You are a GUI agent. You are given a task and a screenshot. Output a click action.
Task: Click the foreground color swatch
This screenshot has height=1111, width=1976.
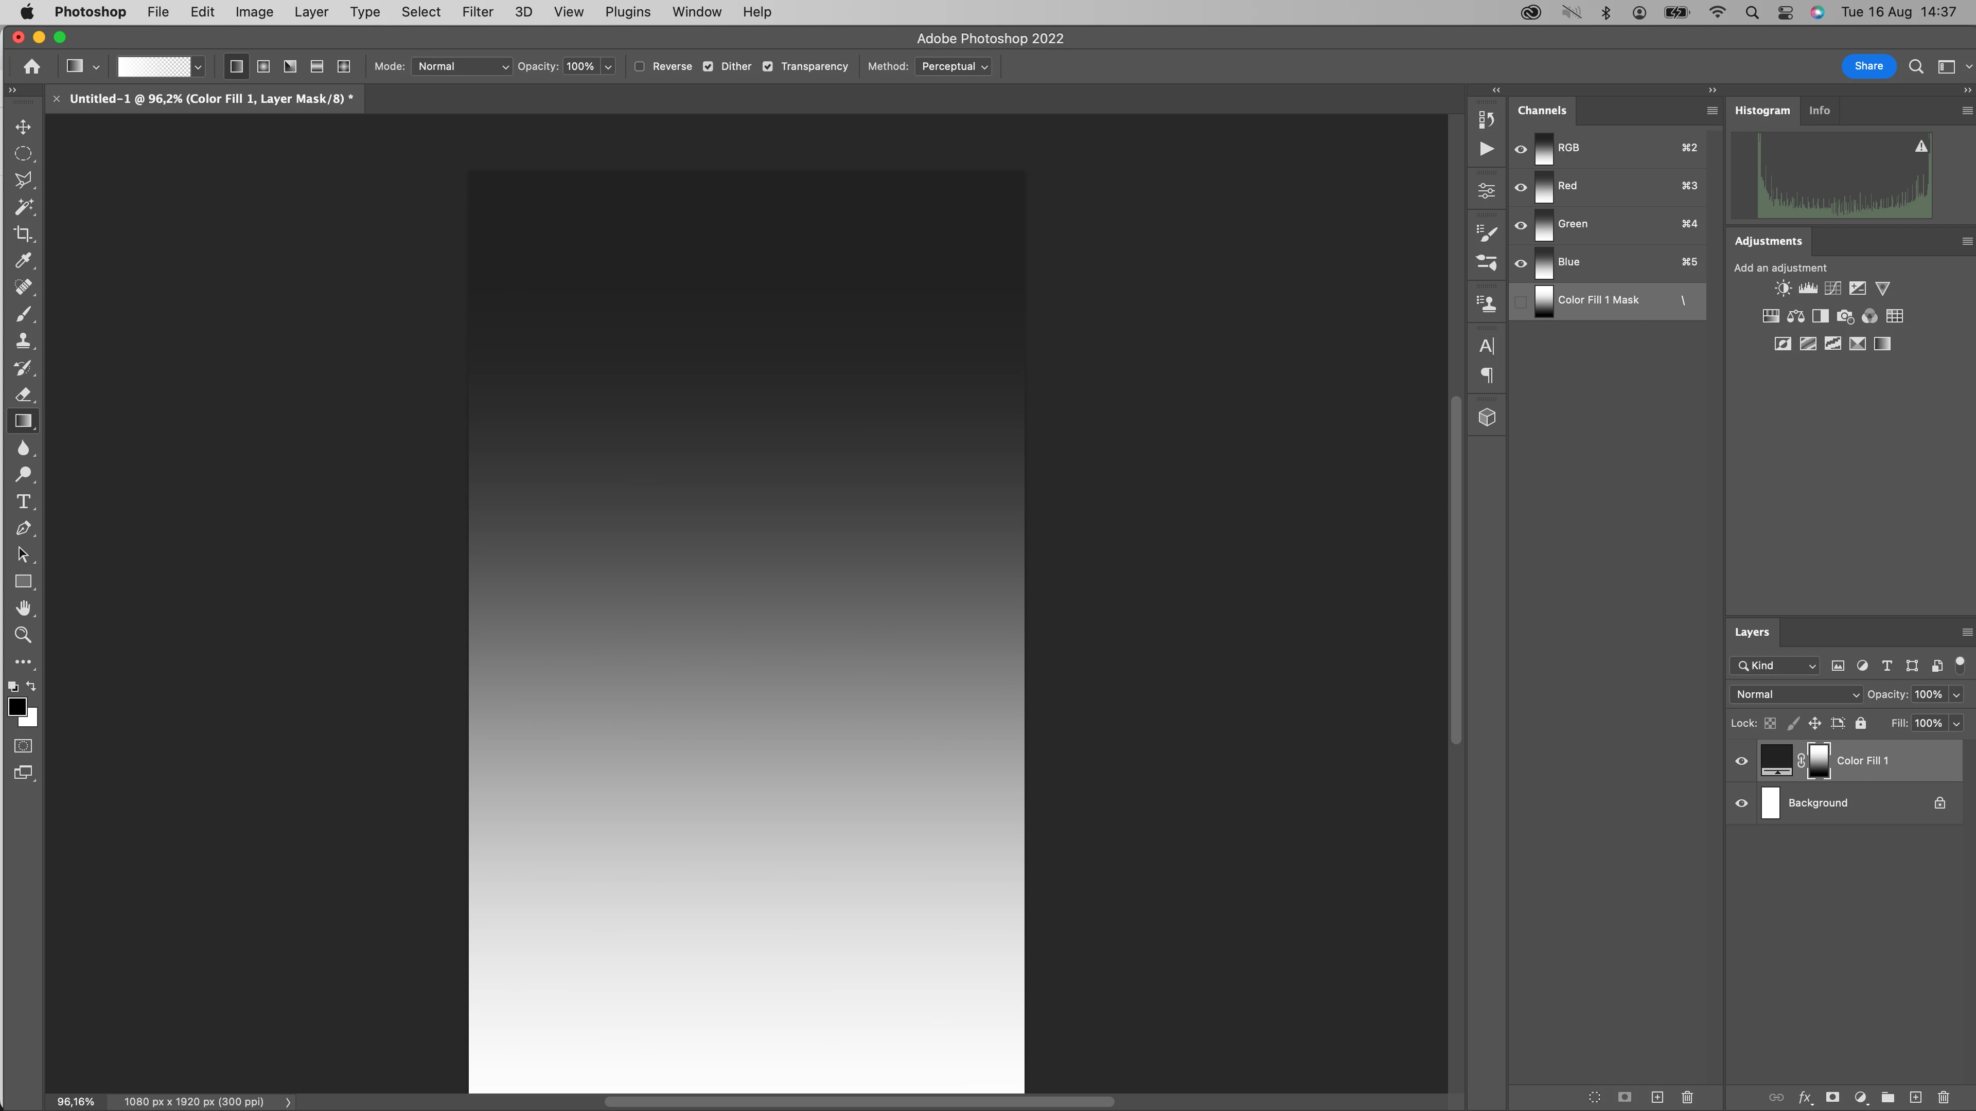click(x=16, y=706)
